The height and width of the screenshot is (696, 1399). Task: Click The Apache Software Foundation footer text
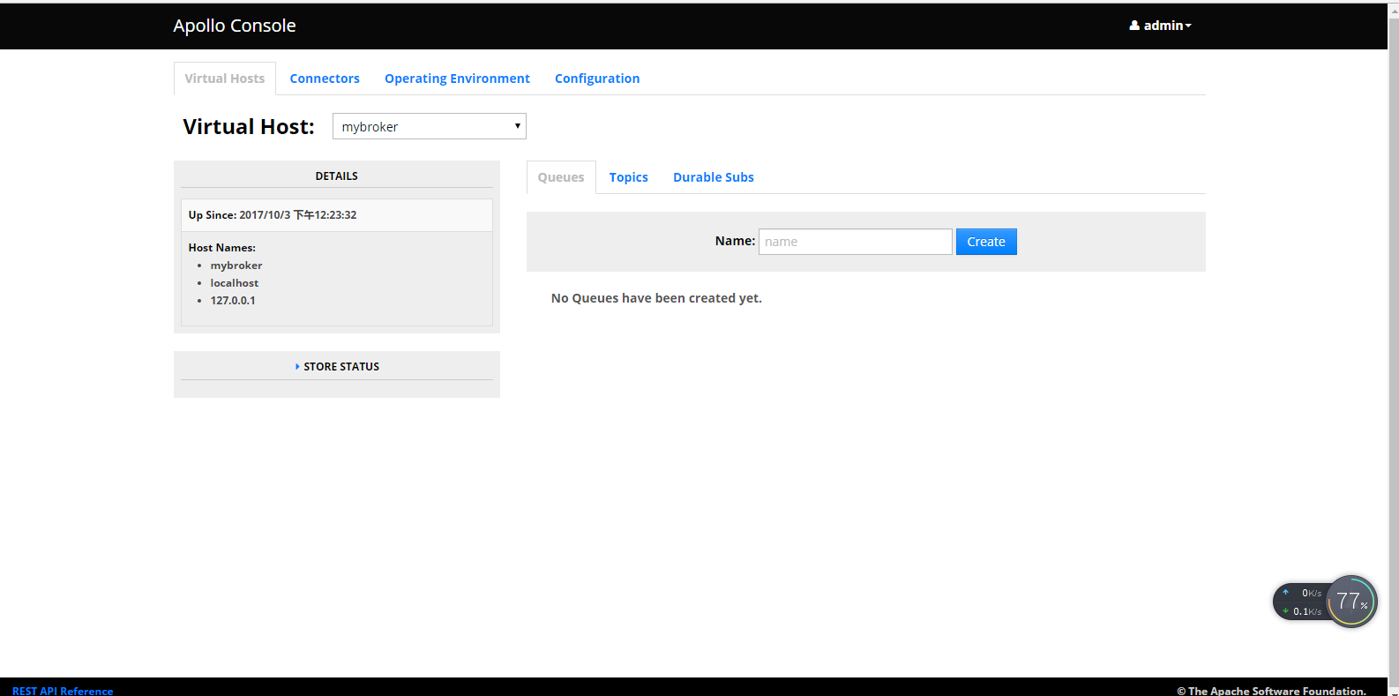tap(1271, 691)
